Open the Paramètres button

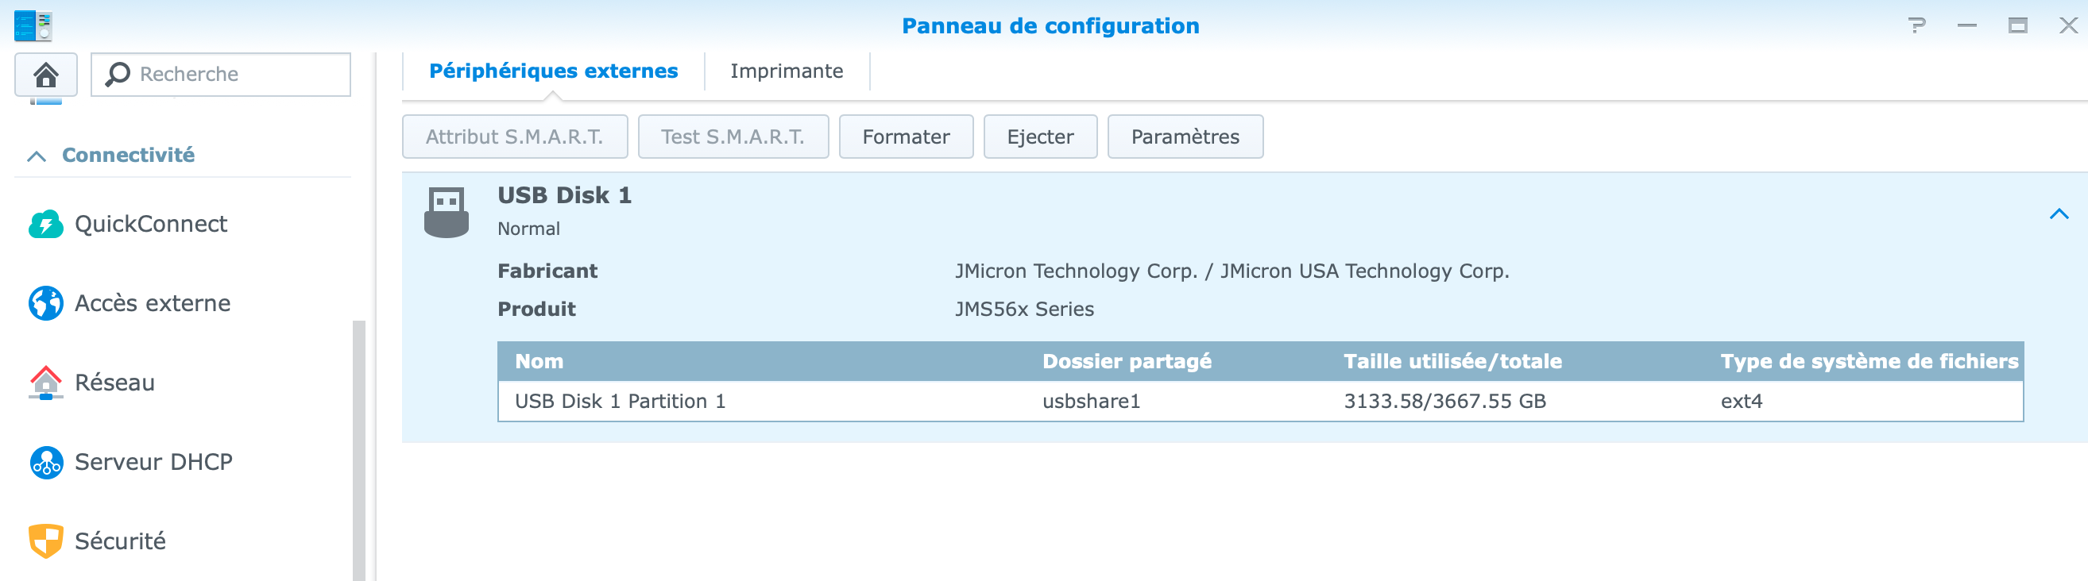coord(1184,137)
